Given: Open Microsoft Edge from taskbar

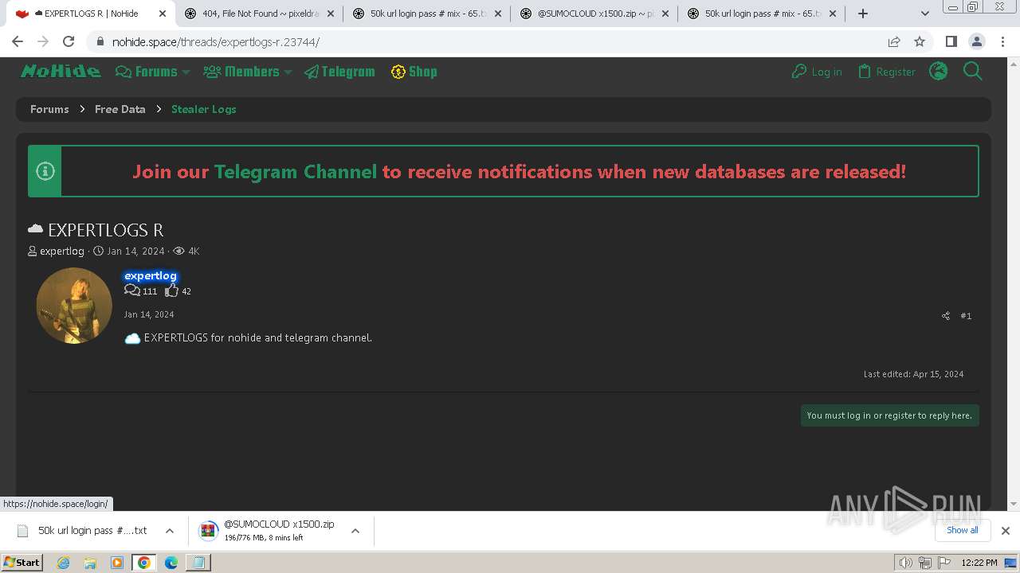Looking at the screenshot, I should [171, 563].
